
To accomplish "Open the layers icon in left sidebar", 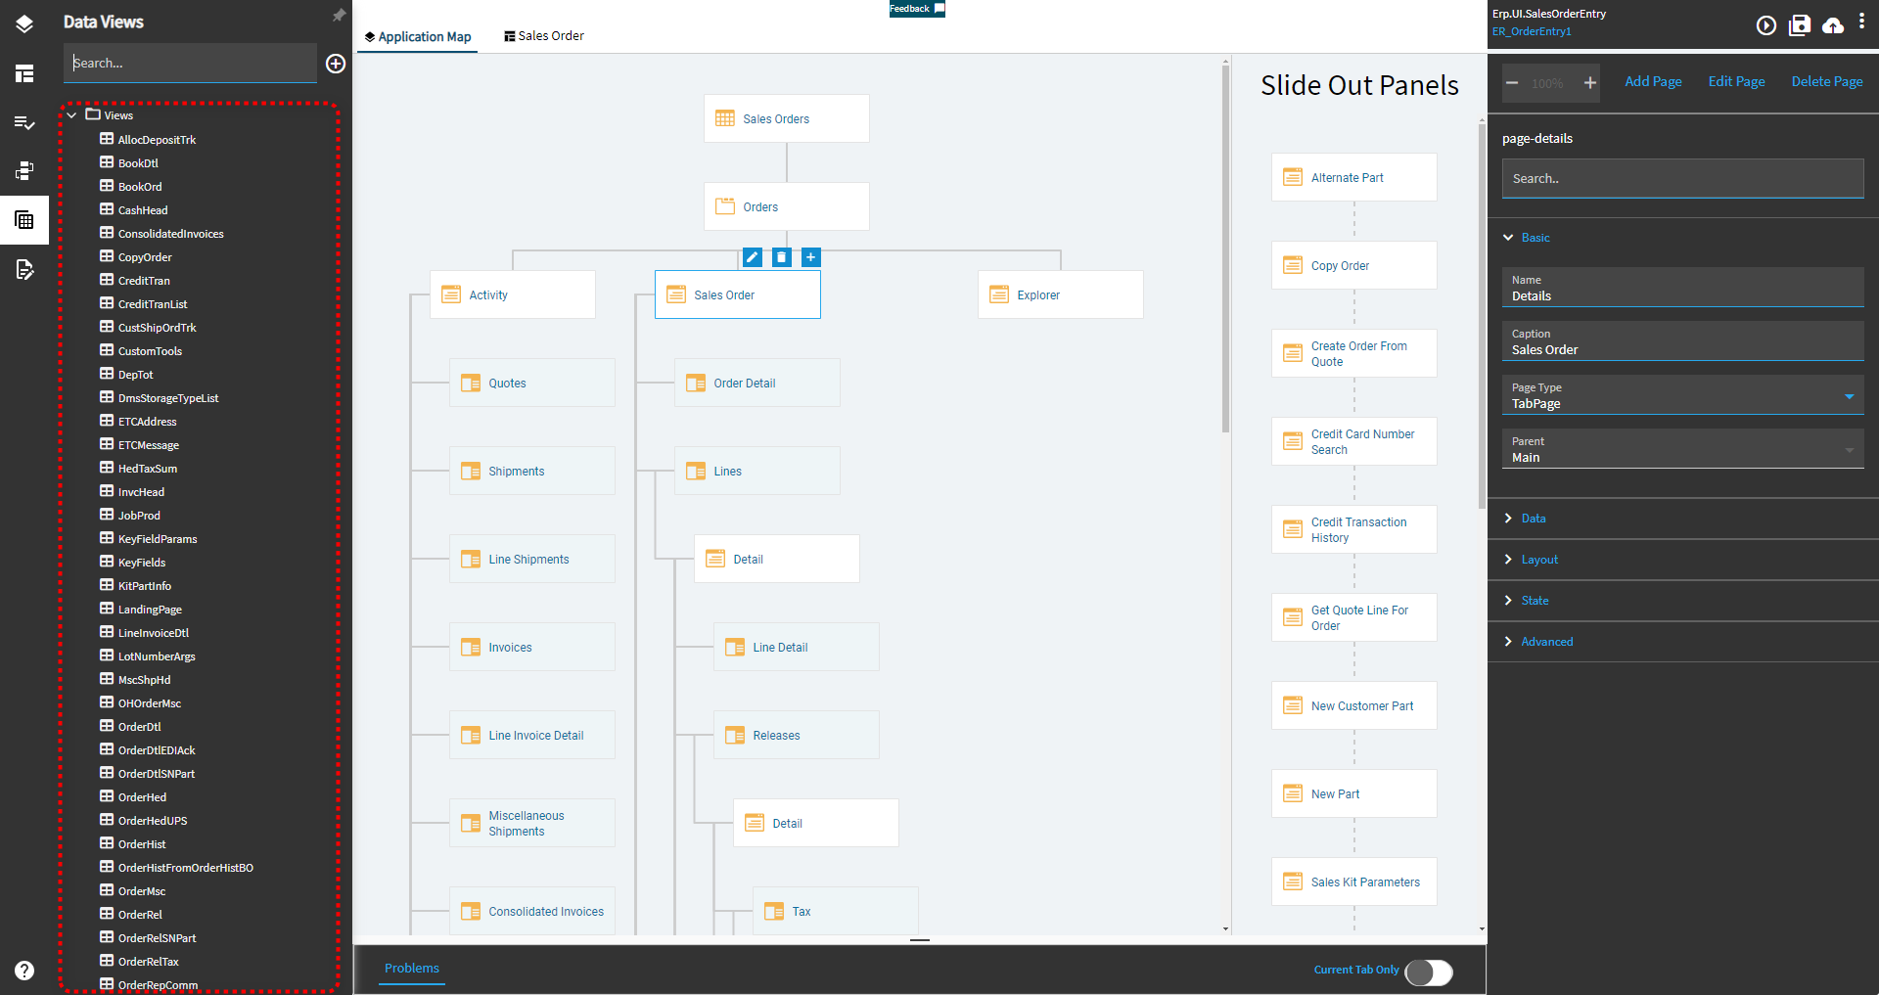I will (x=24, y=24).
